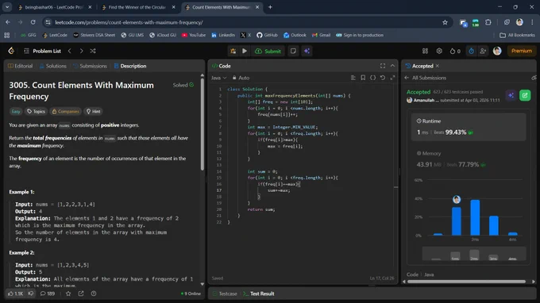The image size is (540, 303).
Task: Open the 189 comments
Action: (x=48, y=293)
